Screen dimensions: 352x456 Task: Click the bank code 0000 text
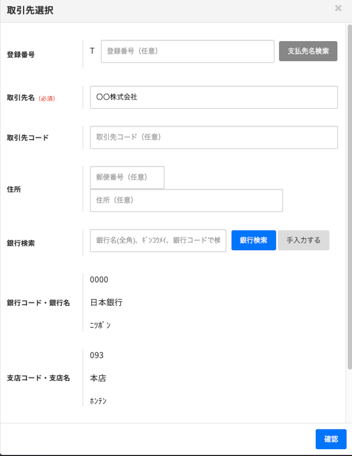click(x=99, y=280)
